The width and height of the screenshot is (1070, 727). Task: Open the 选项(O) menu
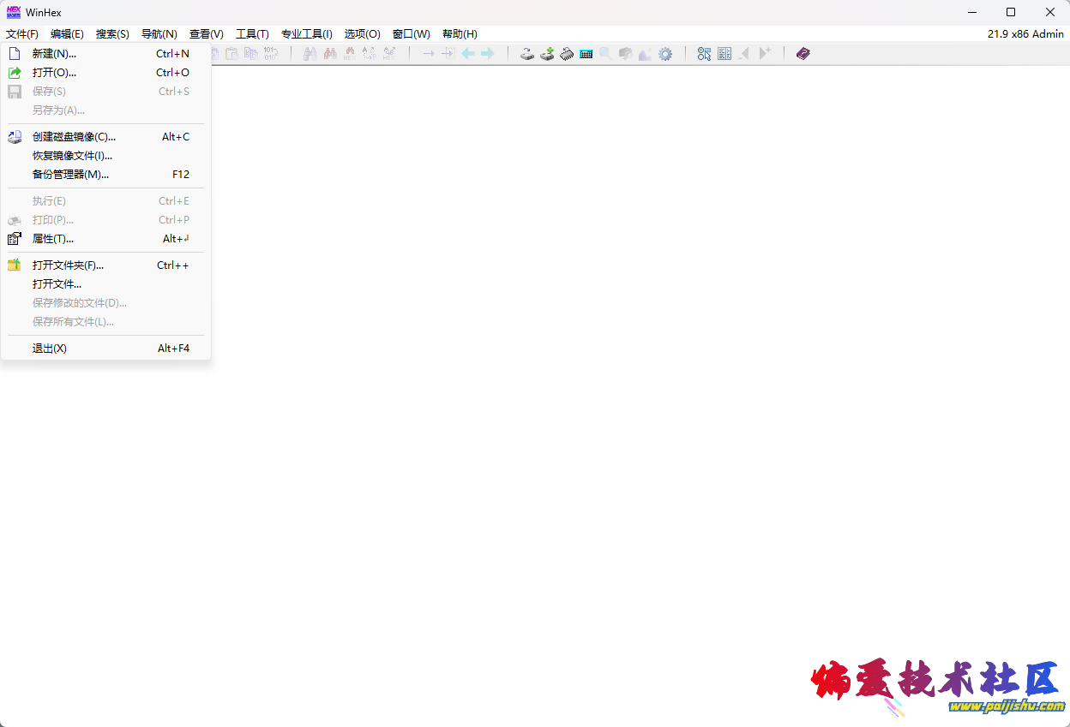(x=362, y=33)
